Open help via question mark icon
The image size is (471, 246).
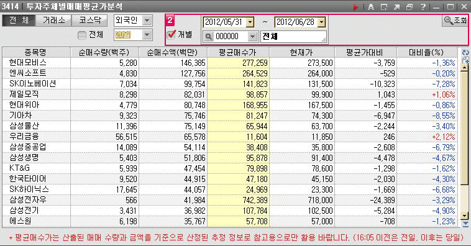point(423,7)
